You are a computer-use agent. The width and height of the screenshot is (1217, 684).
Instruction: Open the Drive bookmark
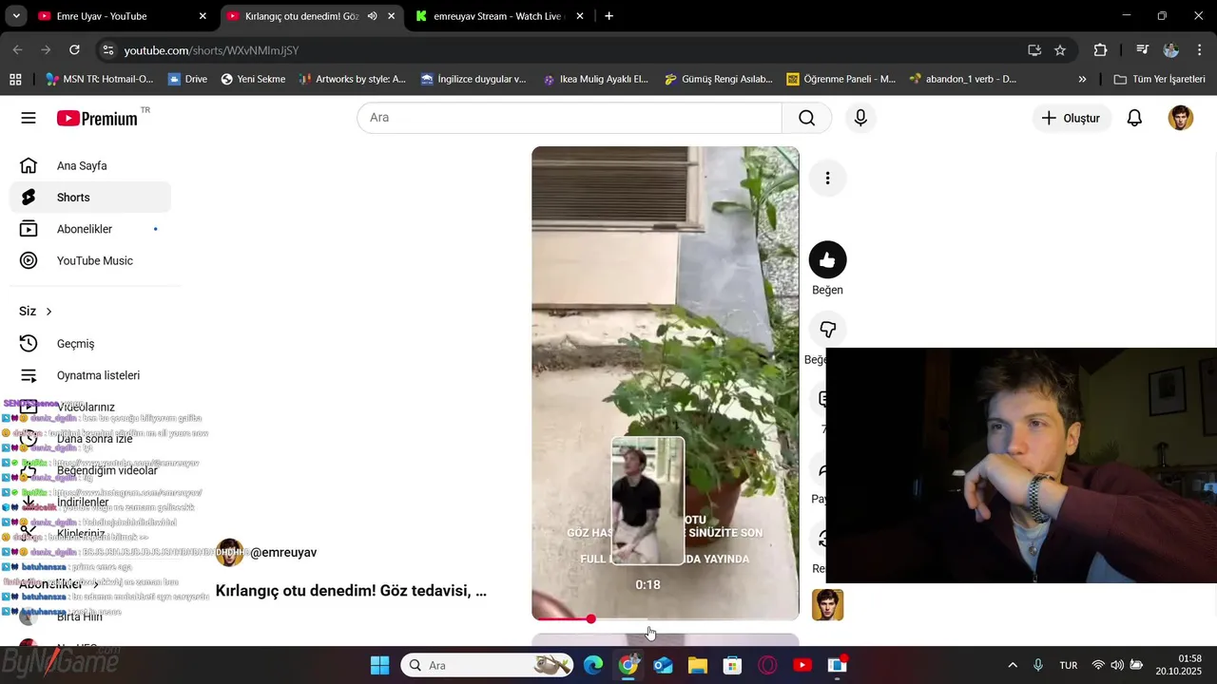(187, 79)
